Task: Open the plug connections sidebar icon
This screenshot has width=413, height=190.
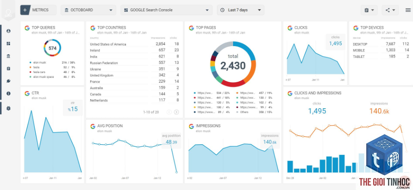Action: point(8,81)
